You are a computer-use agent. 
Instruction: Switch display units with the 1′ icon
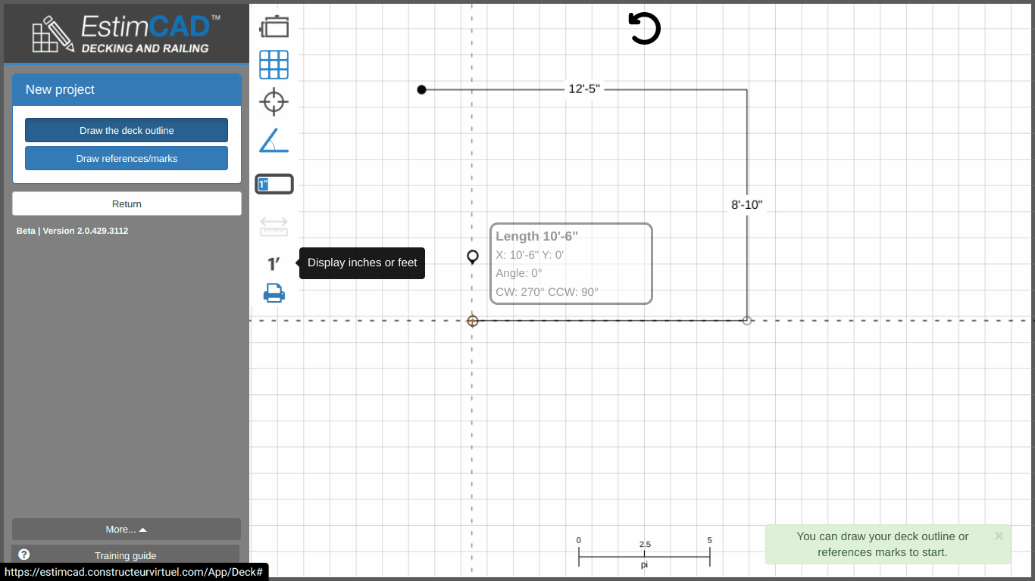point(274,263)
